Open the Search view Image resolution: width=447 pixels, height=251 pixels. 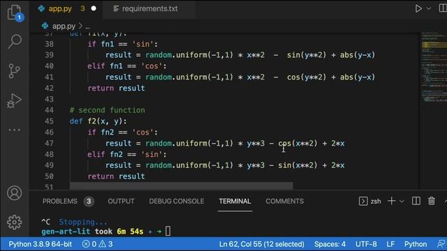15,42
